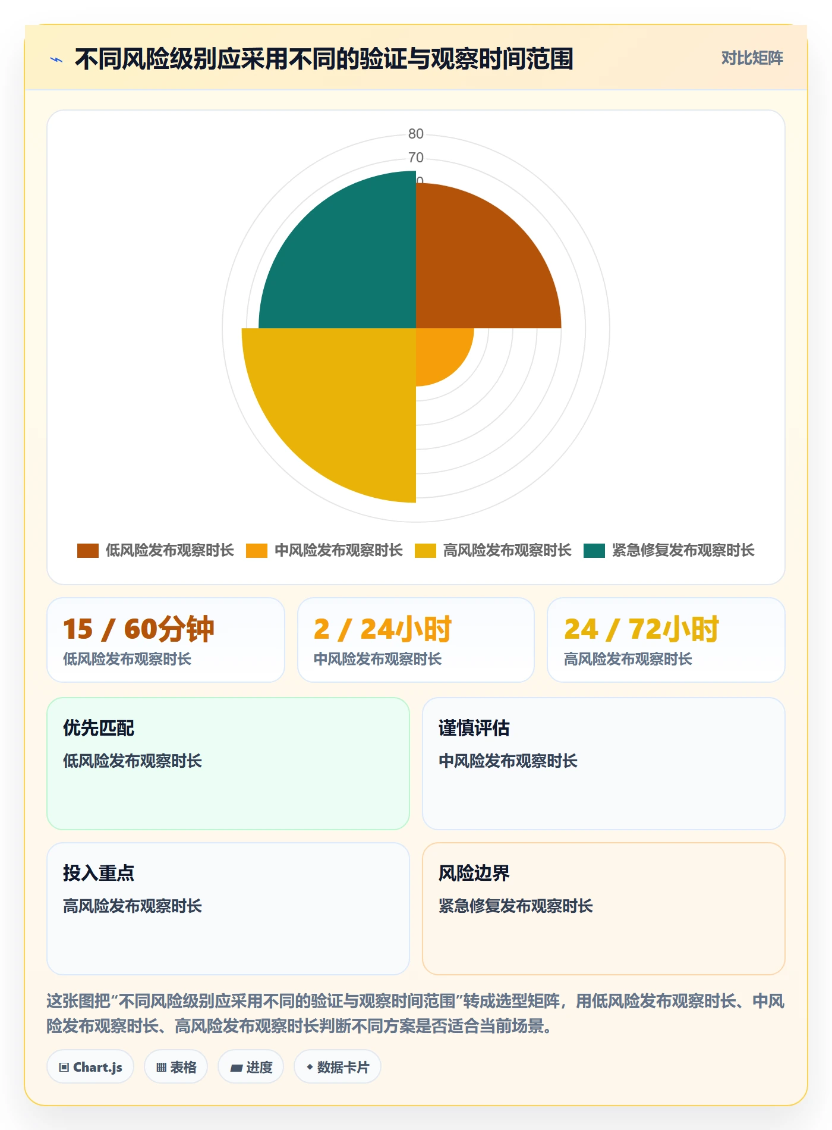Click the teal emergency-fix chart segment
This screenshot has width=832, height=1130.
351,262
